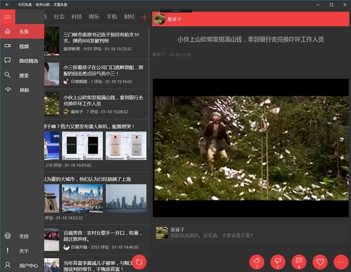Screen dimensions: 351x272
Task: Click the thumbs-down dislike button
Action: tap(278, 262)
